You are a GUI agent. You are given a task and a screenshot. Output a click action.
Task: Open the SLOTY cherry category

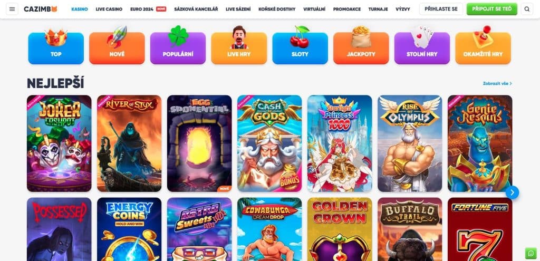tap(300, 48)
